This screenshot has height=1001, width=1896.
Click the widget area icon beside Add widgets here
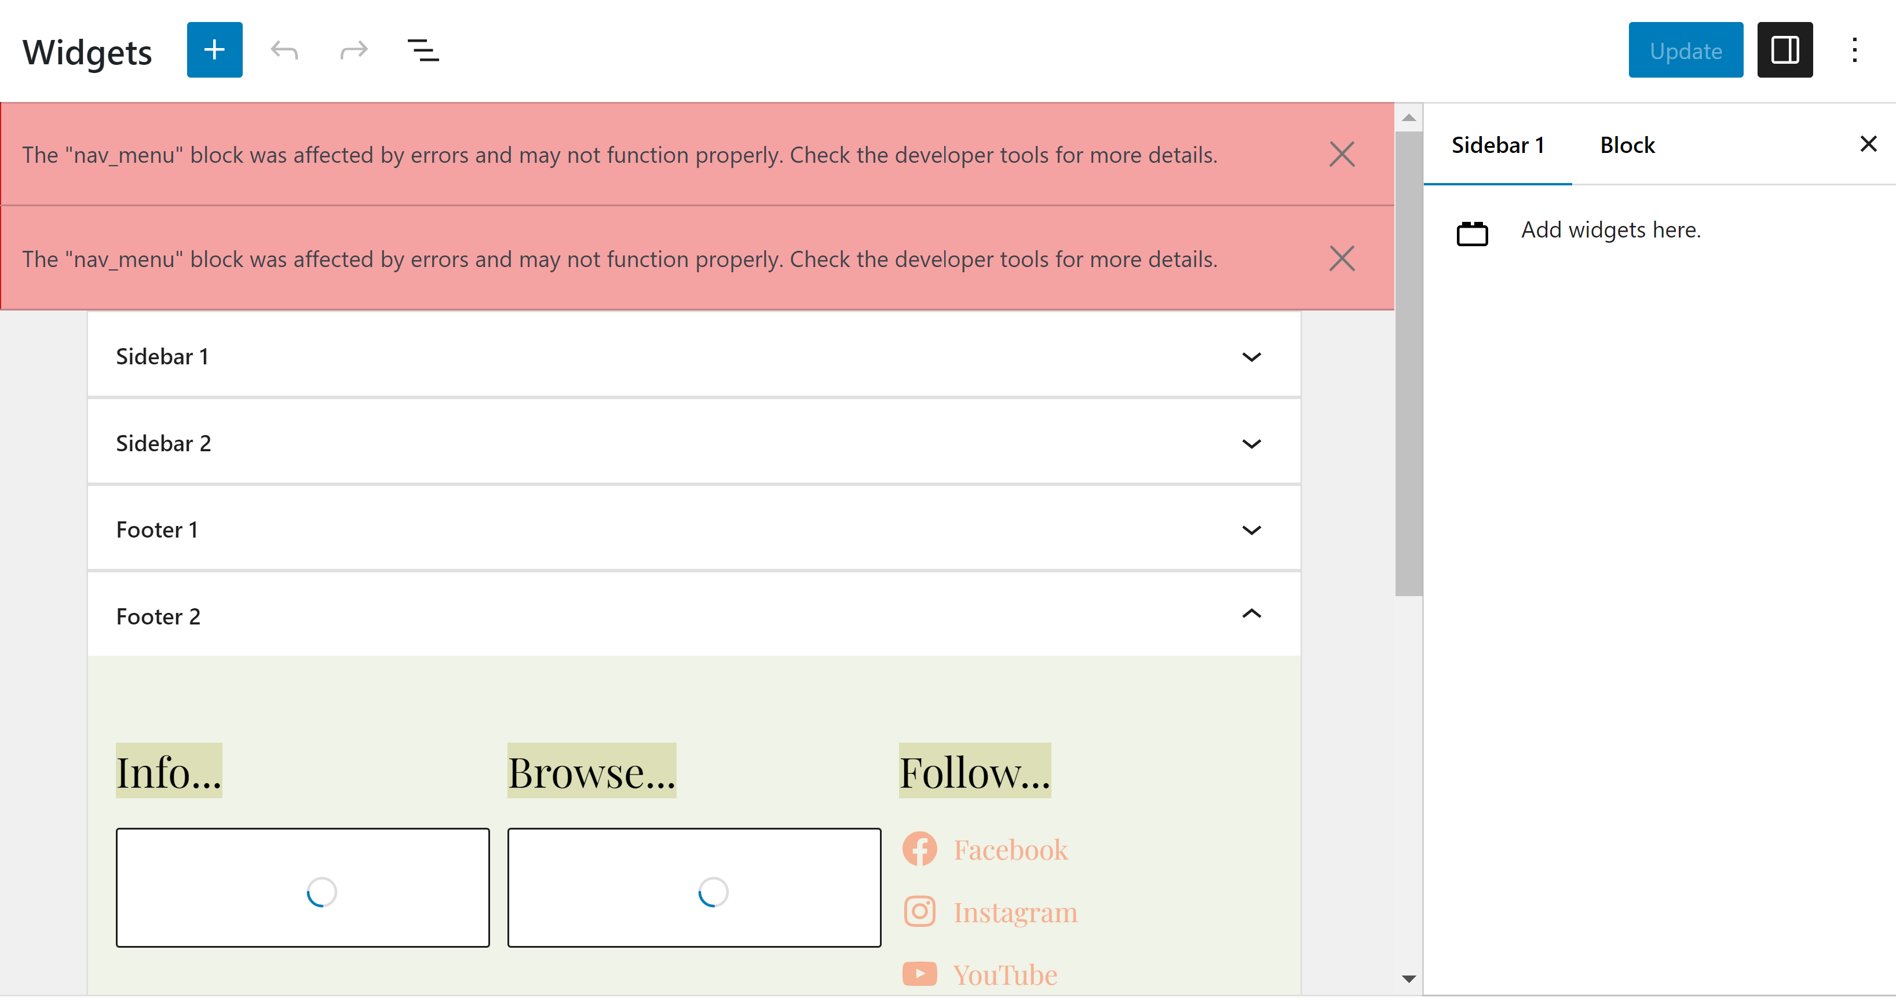click(1472, 233)
